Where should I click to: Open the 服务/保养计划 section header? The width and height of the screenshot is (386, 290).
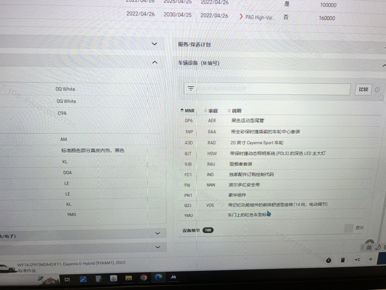coord(279,45)
